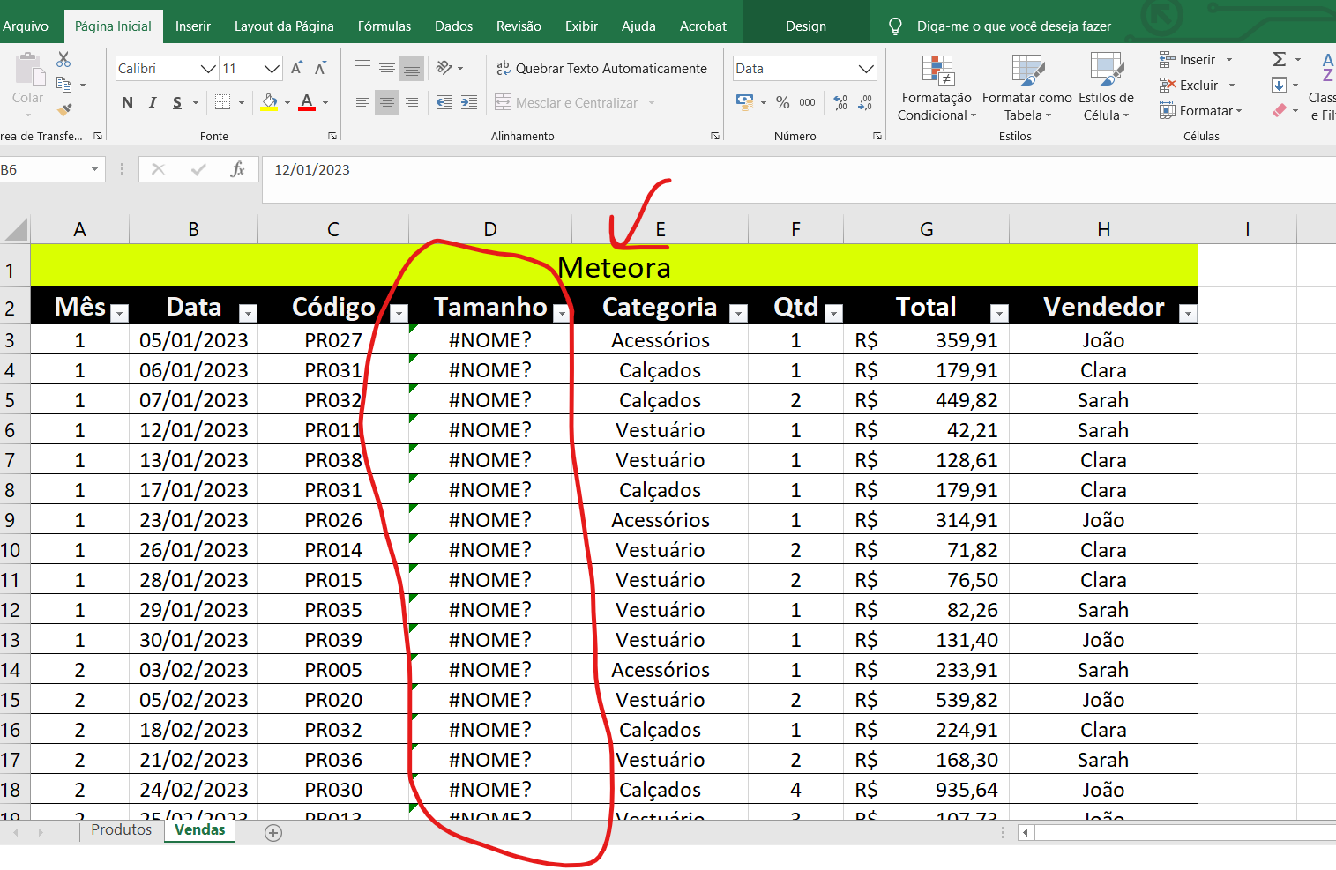
Task: Click the Diga-me search box
Action: [x=1013, y=26]
